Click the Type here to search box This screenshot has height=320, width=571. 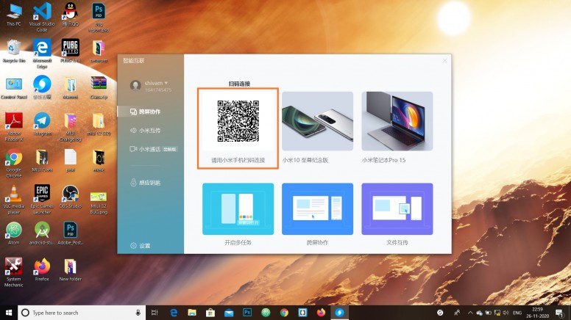[x=82, y=313]
